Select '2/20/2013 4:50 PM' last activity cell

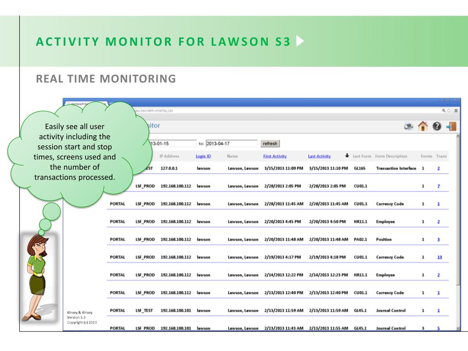pyautogui.click(x=327, y=222)
